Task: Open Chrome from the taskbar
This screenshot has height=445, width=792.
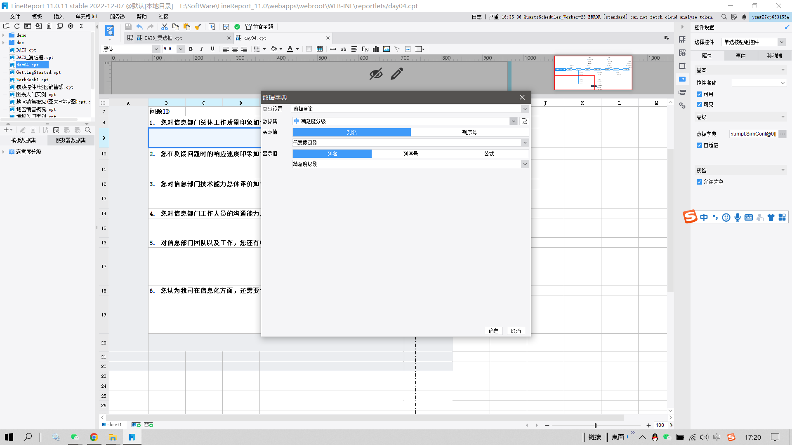Action: (x=94, y=437)
